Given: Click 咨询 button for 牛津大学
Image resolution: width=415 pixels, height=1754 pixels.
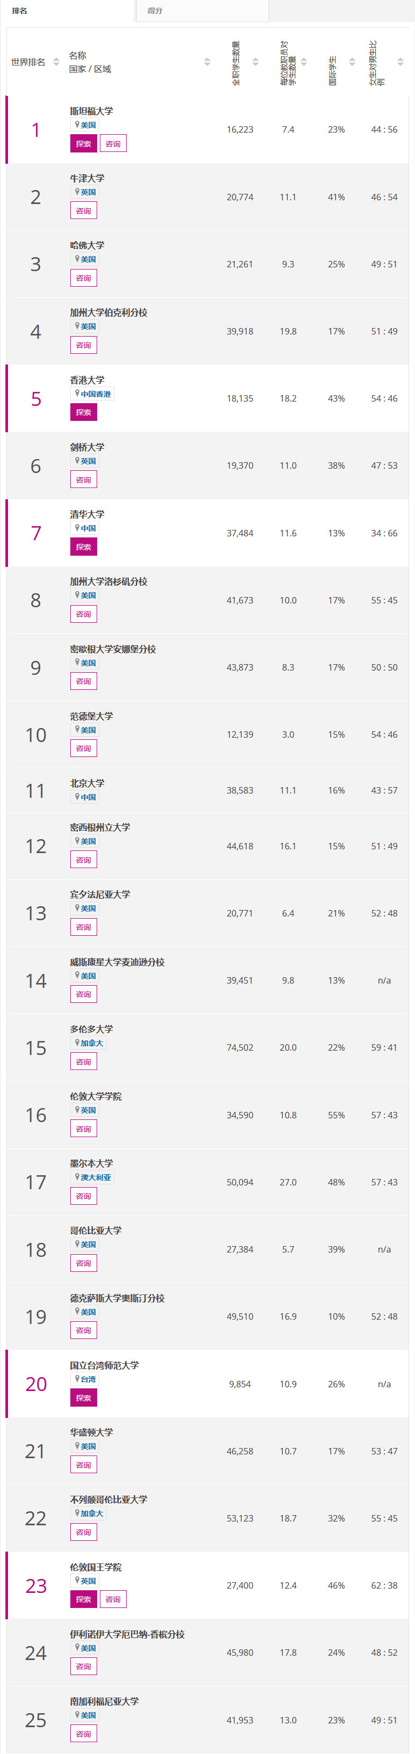Looking at the screenshot, I should tap(84, 211).
